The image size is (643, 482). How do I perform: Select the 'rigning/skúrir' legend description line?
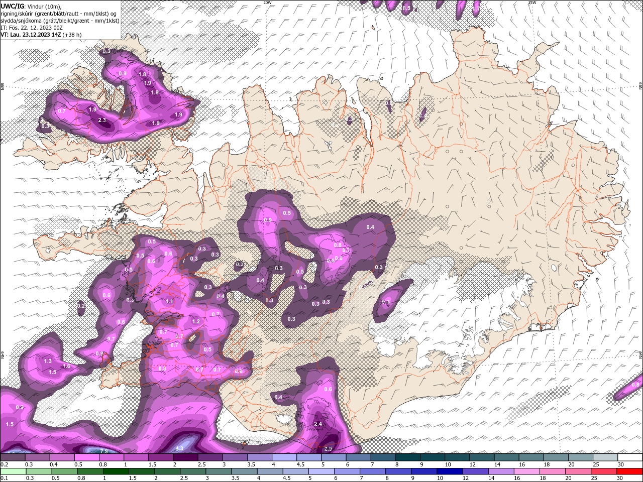tap(59, 14)
